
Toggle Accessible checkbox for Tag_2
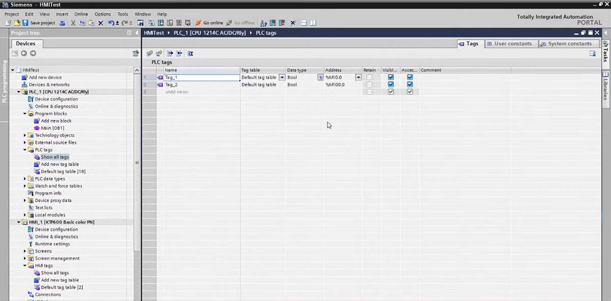coord(410,85)
